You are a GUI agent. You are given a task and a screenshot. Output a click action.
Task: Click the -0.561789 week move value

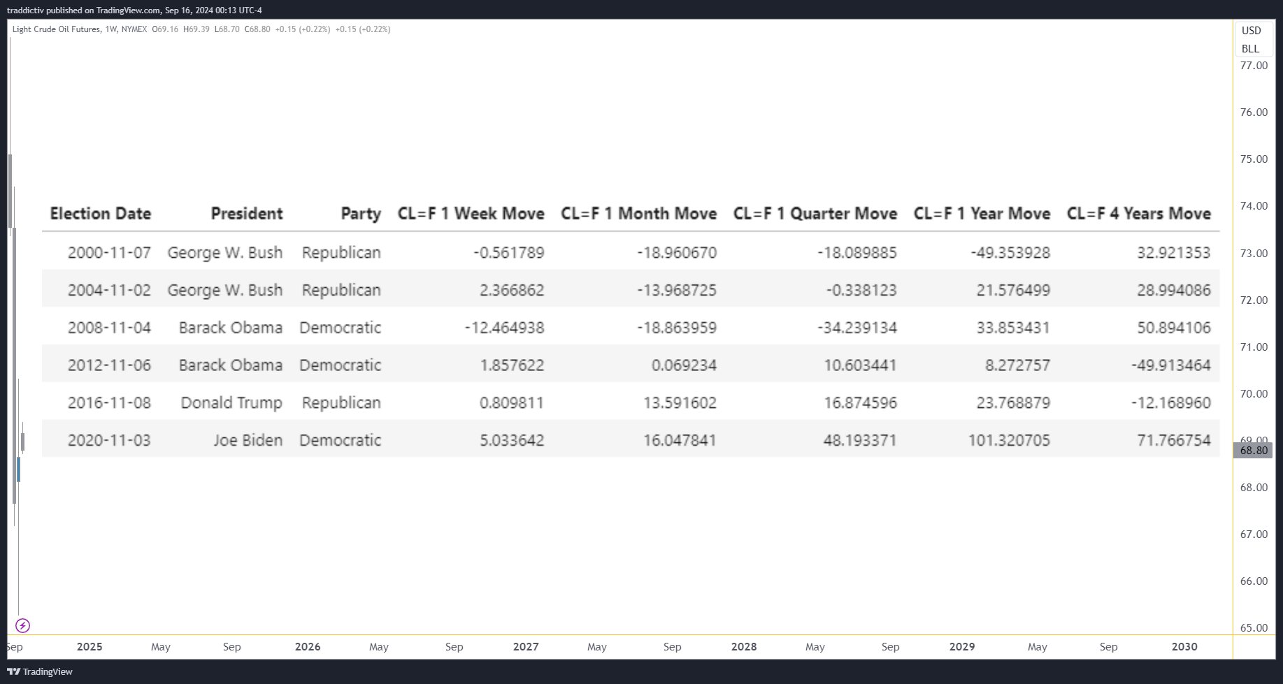(509, 252)
